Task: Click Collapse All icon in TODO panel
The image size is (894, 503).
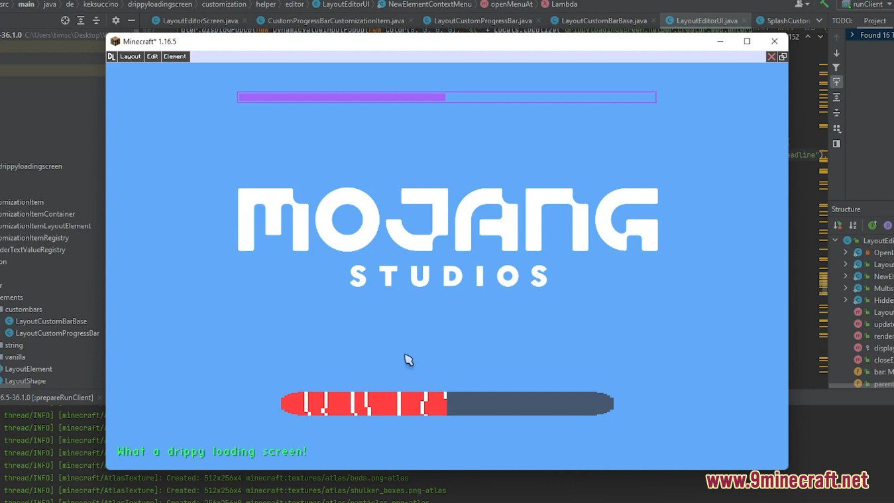Action: tap(836, 113)
